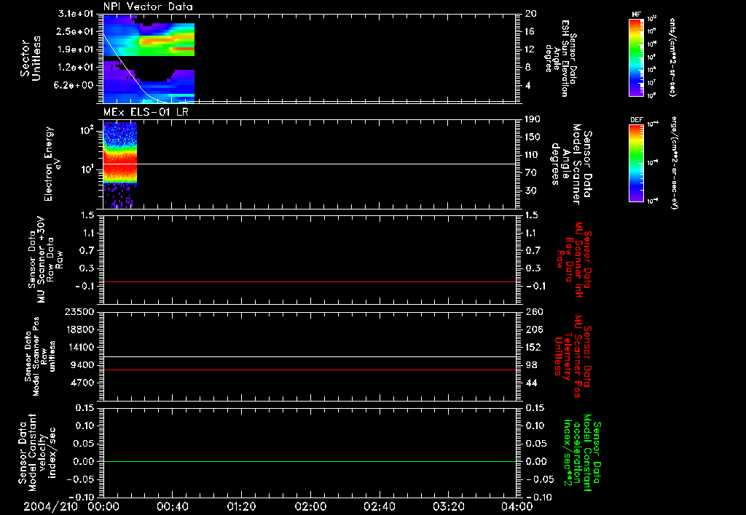
Task: Click the DEF color scale bar
Action: 636,163
